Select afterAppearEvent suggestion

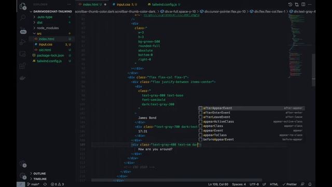pos(251,108)
